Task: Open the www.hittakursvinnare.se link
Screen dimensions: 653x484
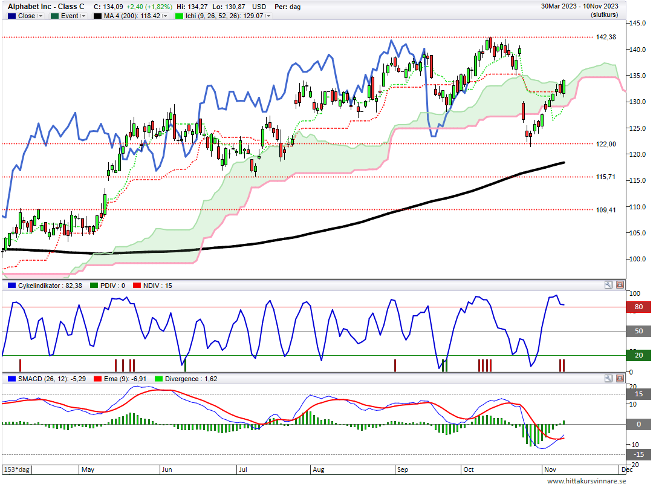Action: coord(586,480)
